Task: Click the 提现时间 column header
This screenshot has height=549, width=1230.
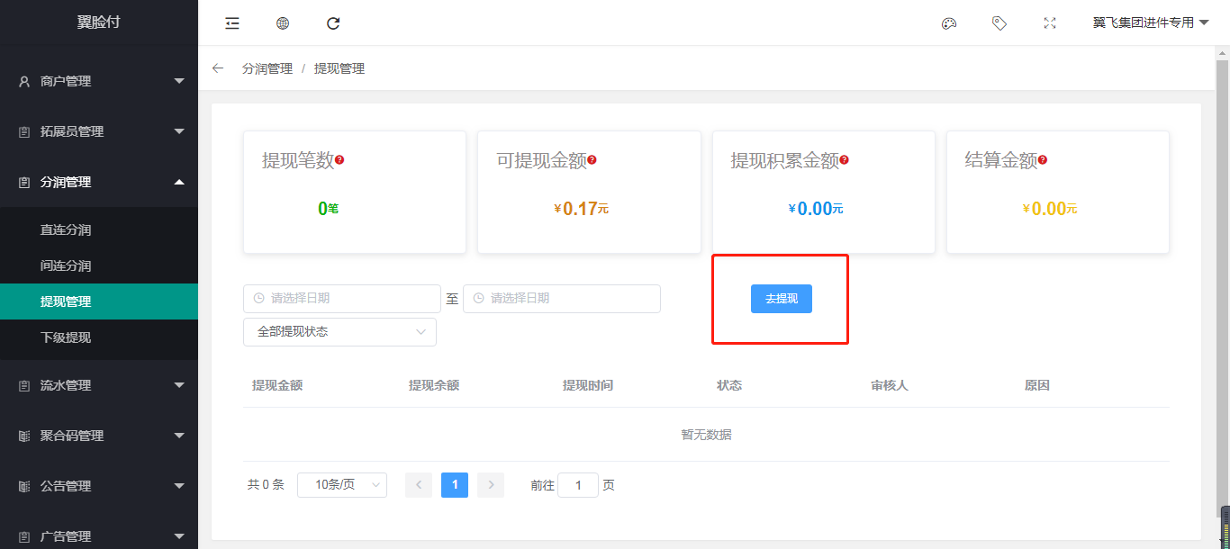Action: 588,385
